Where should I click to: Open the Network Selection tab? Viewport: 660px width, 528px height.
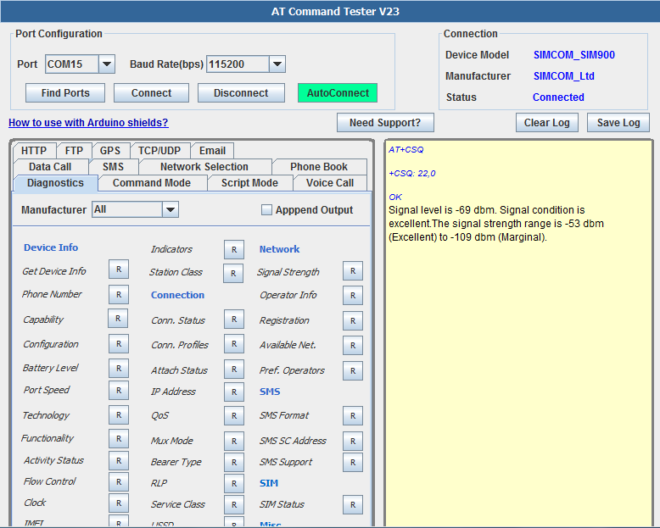[204, 166]
